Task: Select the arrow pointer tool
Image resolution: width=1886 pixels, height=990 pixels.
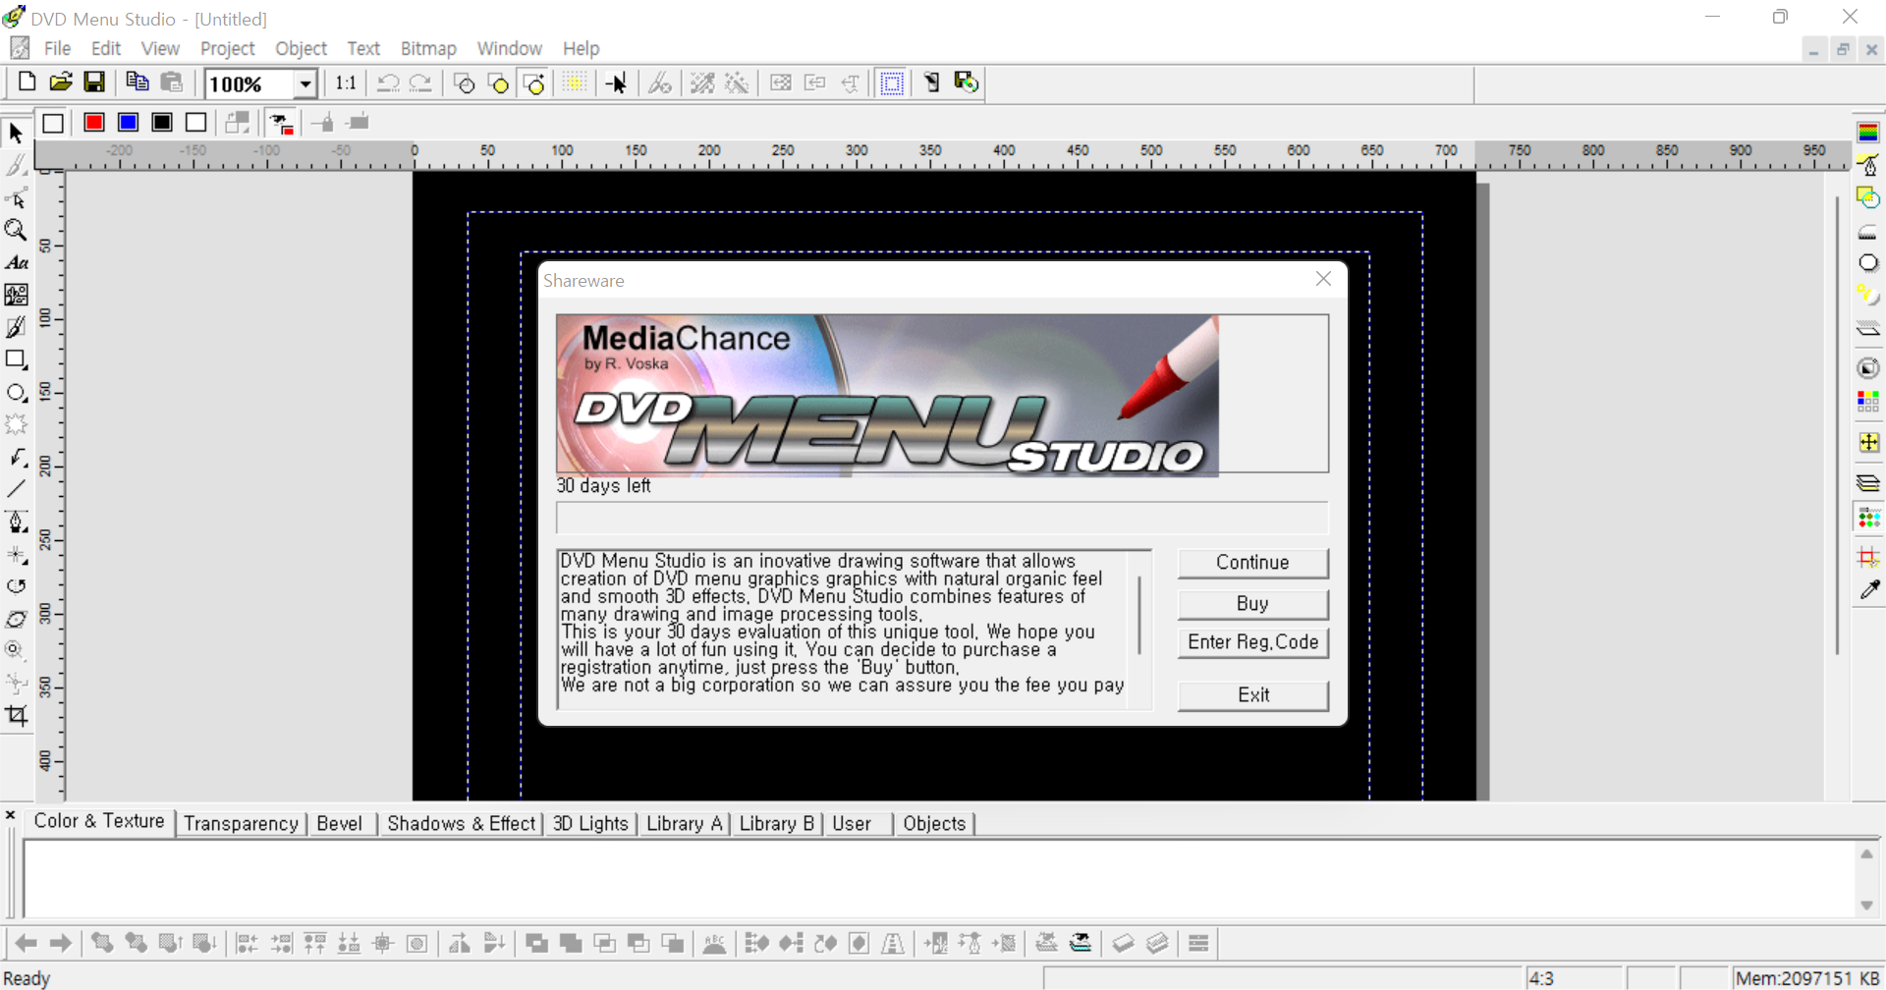Action: pos(16,133)
